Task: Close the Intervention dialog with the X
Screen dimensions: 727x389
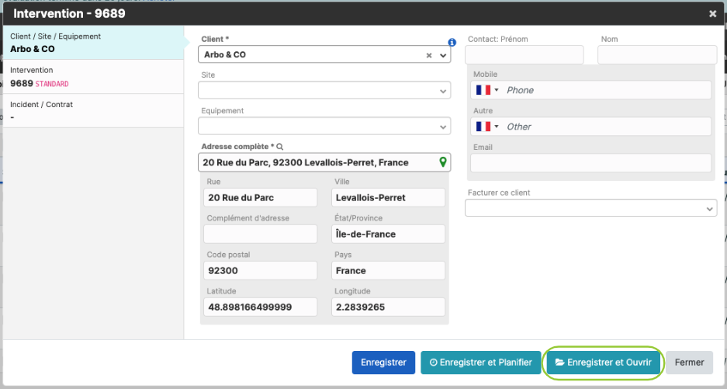Action: pos(712,14)
